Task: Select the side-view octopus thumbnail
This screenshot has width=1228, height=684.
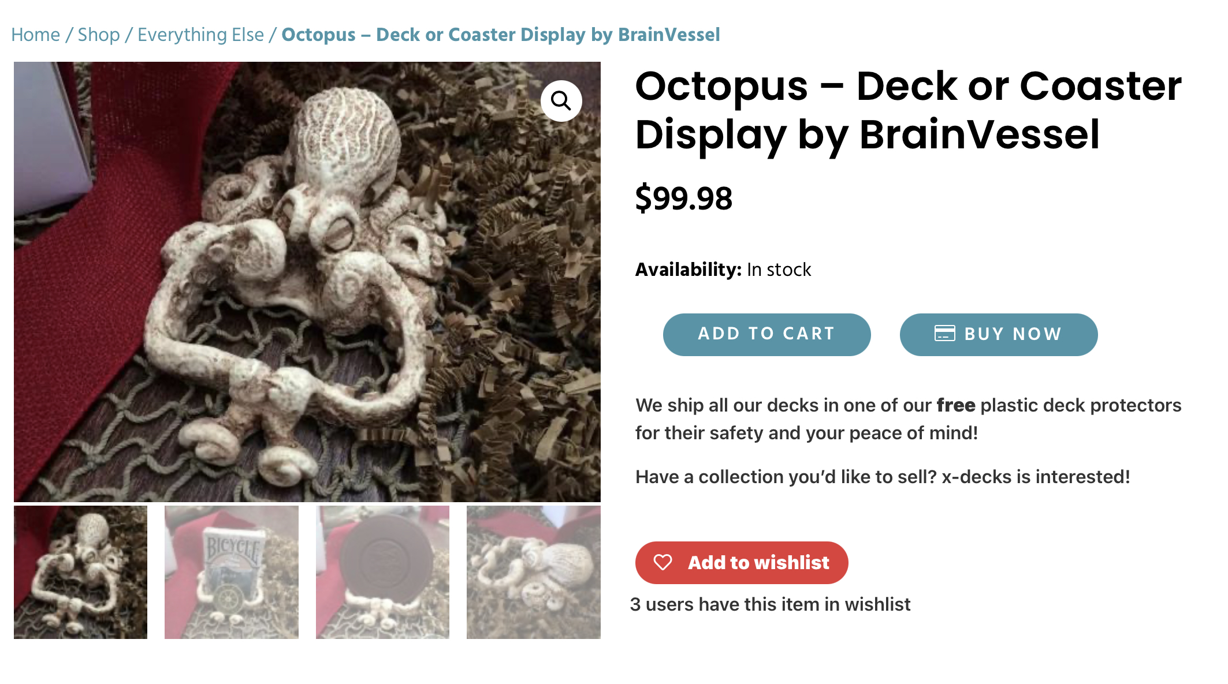Action: click(x=533, y=572)
